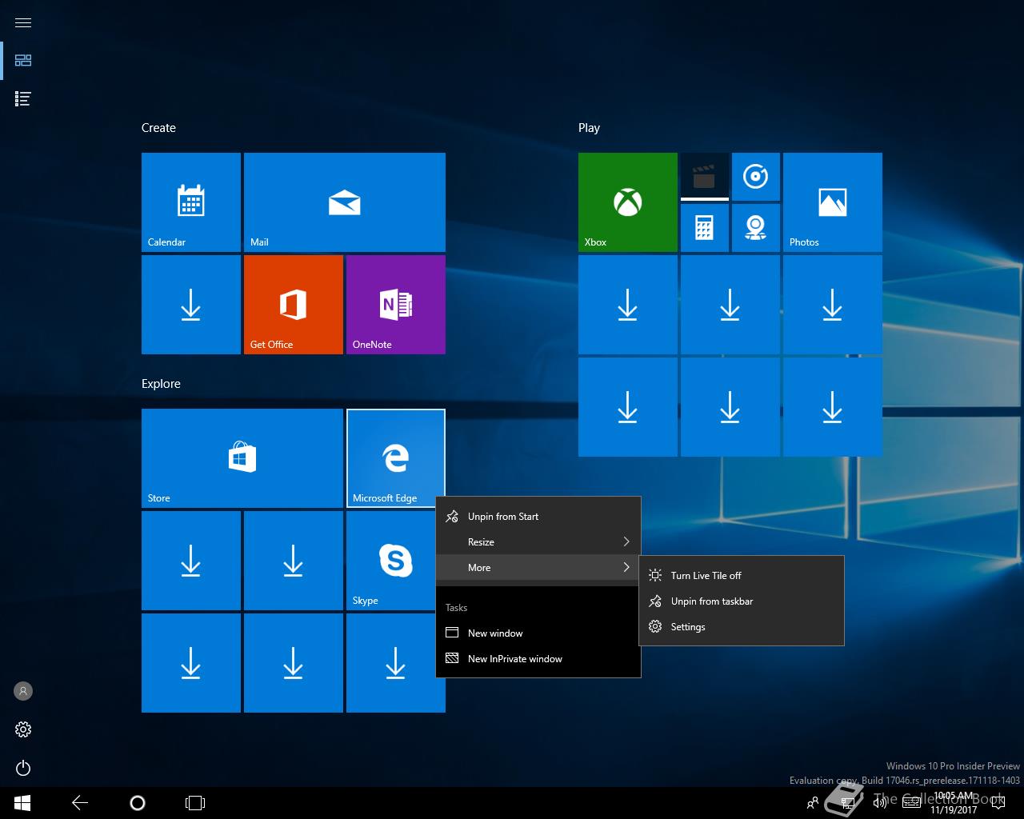Click the network icon in system tray
The width and height of the screenshot is (1024, 819).
pos(848,803)
